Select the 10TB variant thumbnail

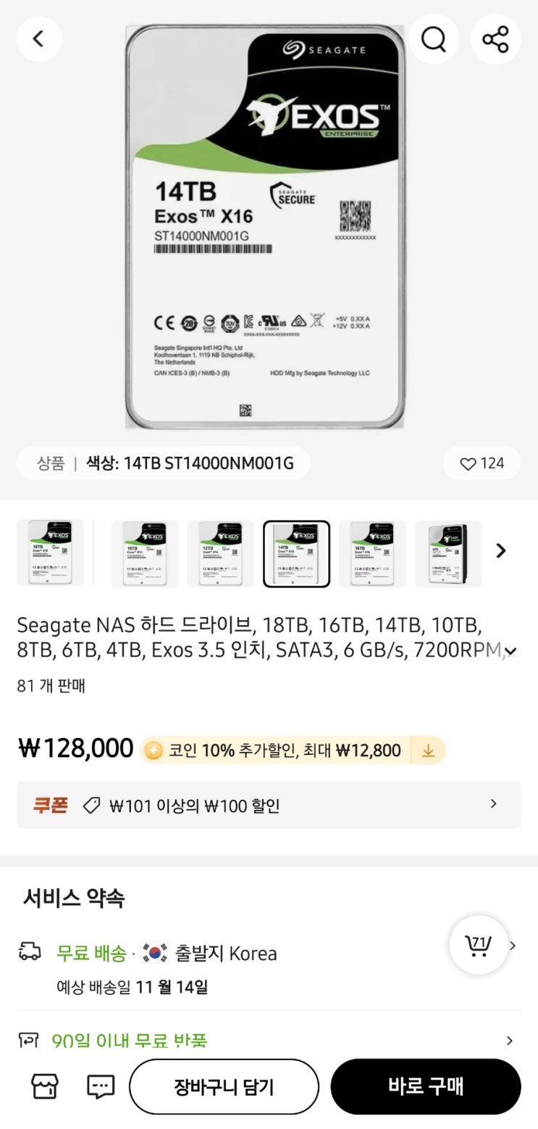click(144, 553)
